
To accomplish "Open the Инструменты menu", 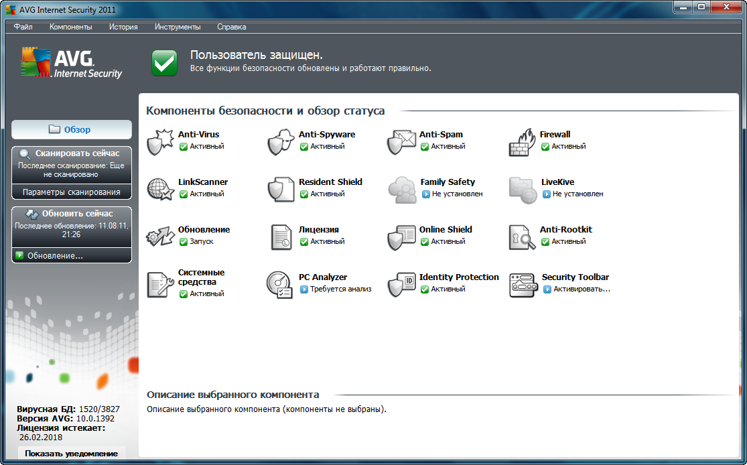I will click(178, 27).
